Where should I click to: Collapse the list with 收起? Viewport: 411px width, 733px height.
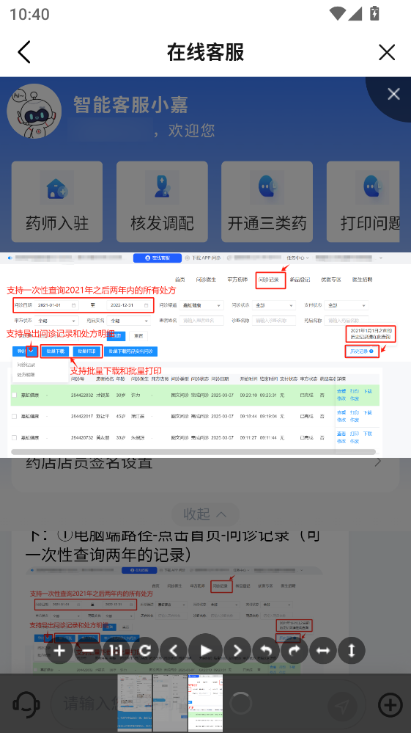pyautogui.click(x=205, y=514)
